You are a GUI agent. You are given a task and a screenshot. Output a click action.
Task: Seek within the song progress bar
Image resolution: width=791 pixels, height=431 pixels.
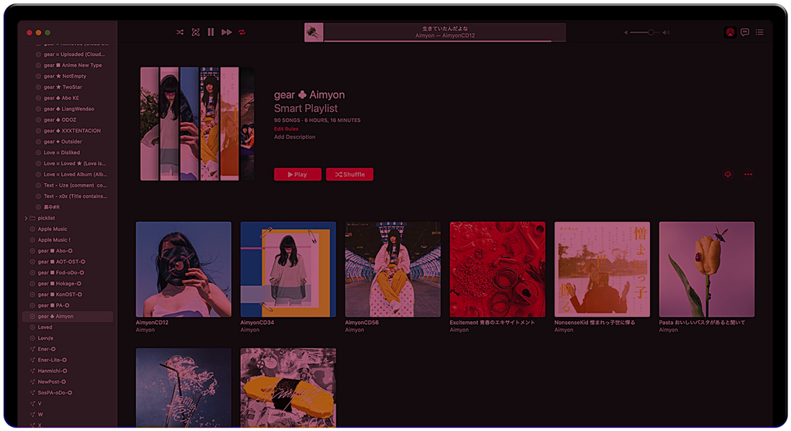point(445,41)
